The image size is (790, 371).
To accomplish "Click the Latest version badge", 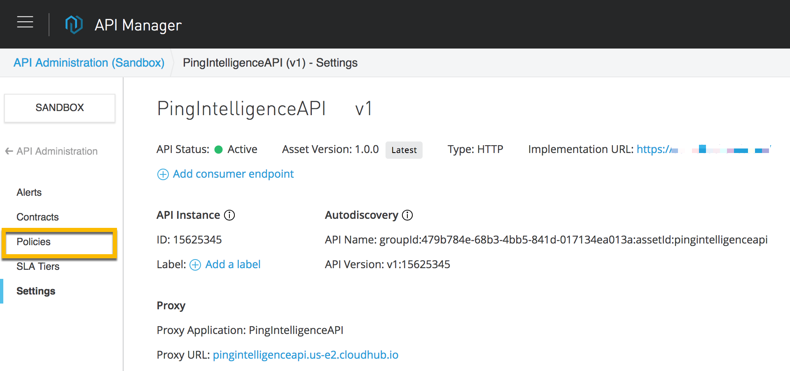I will coord(404,150).
